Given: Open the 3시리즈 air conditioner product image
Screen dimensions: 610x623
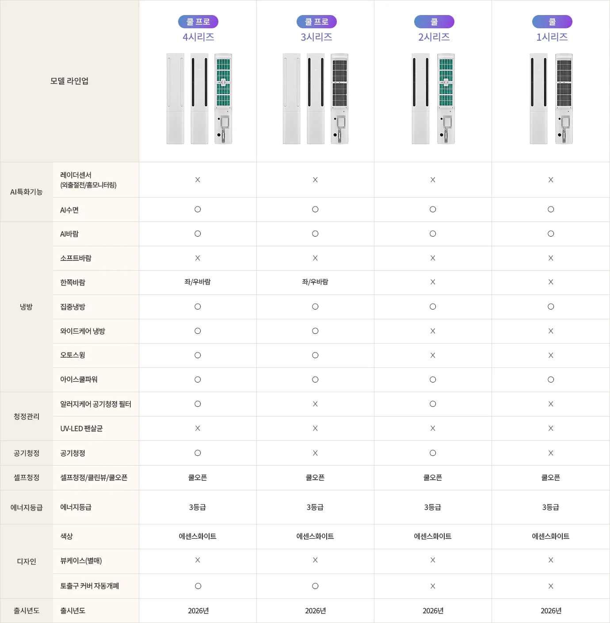Looking at the screenshot, I should point(316,99).
